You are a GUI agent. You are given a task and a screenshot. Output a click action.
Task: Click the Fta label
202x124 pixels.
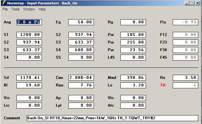[163, 22]
